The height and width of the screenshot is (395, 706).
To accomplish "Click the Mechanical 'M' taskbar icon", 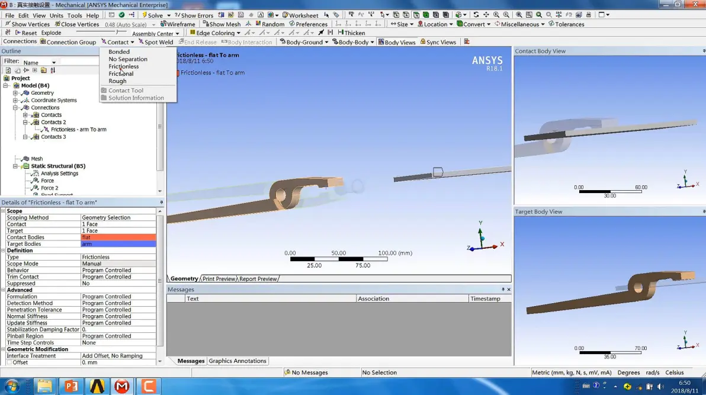I will [122, 386].
